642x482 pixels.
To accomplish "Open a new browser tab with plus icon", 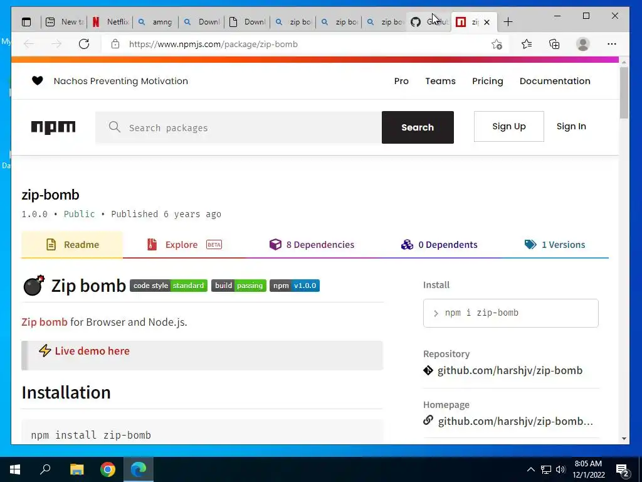I will point(508,22).
